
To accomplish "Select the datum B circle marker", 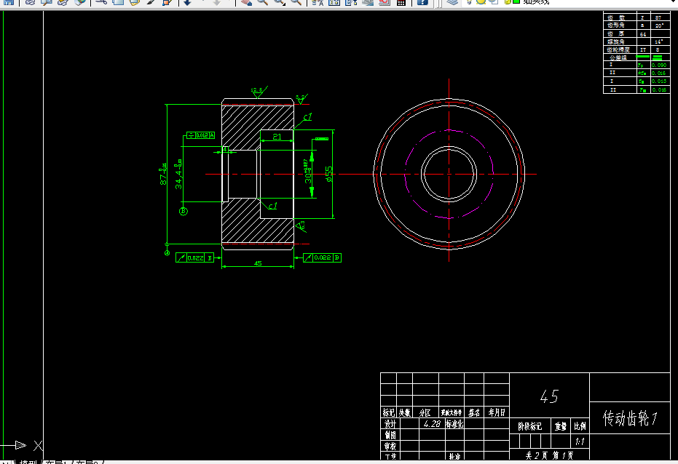I will (x=184, y=211).
